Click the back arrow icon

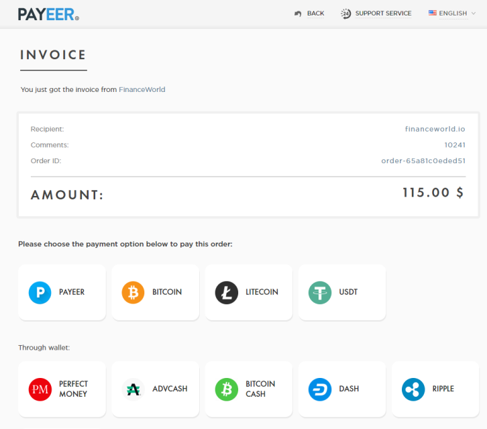click(x=298, y=13)
